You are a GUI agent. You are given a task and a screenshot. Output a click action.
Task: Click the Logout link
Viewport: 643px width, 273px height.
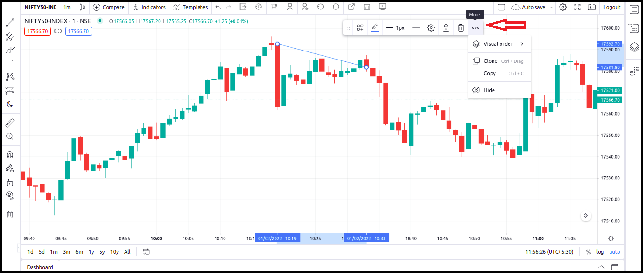[612, 7]
